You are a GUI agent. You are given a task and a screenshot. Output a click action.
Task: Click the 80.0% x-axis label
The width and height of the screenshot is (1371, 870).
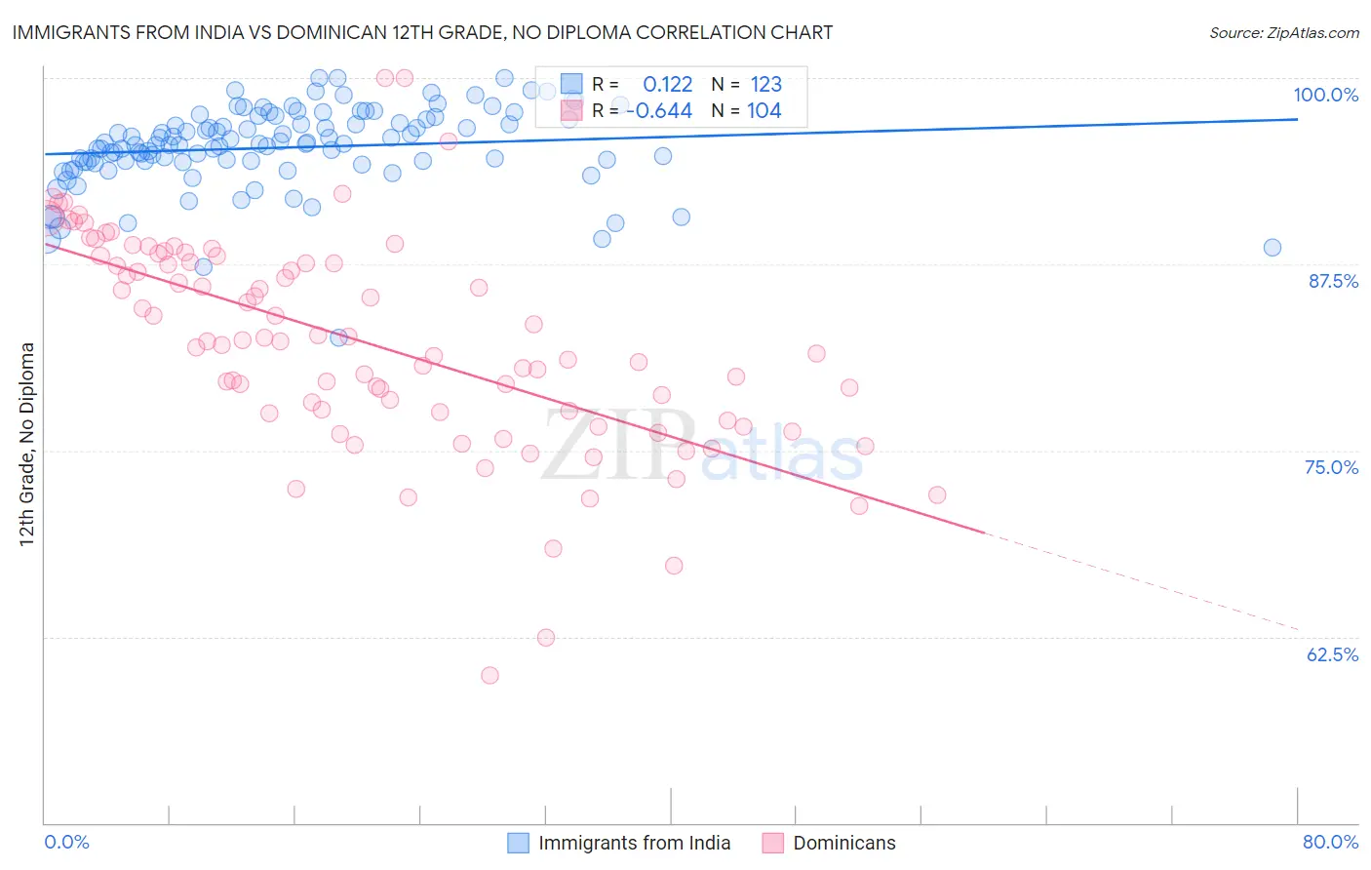coord(1330,842)
